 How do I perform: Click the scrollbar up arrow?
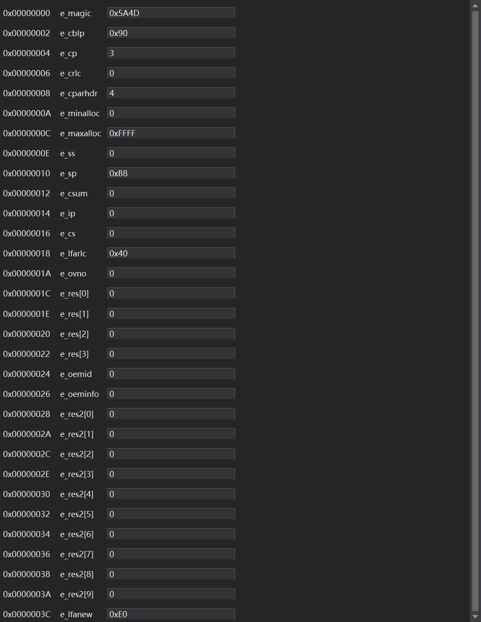(x=475, y=6)
